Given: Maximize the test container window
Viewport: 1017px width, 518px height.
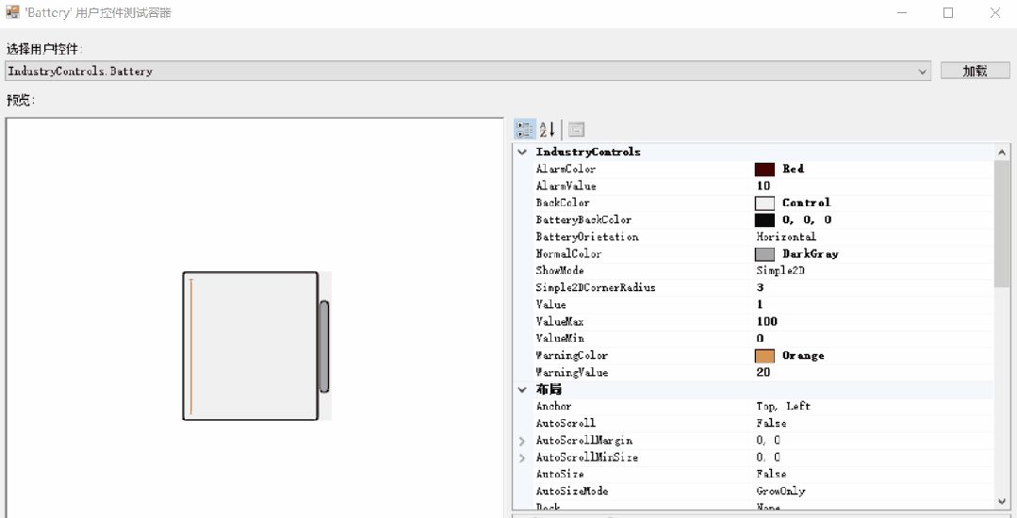Looking at the screenshot, I should [x=948, y=13].
